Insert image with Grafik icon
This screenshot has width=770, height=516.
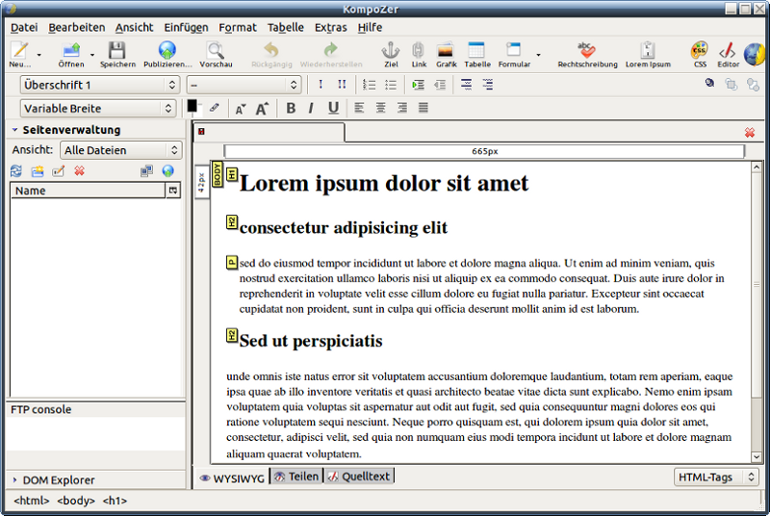coord(446,54)
